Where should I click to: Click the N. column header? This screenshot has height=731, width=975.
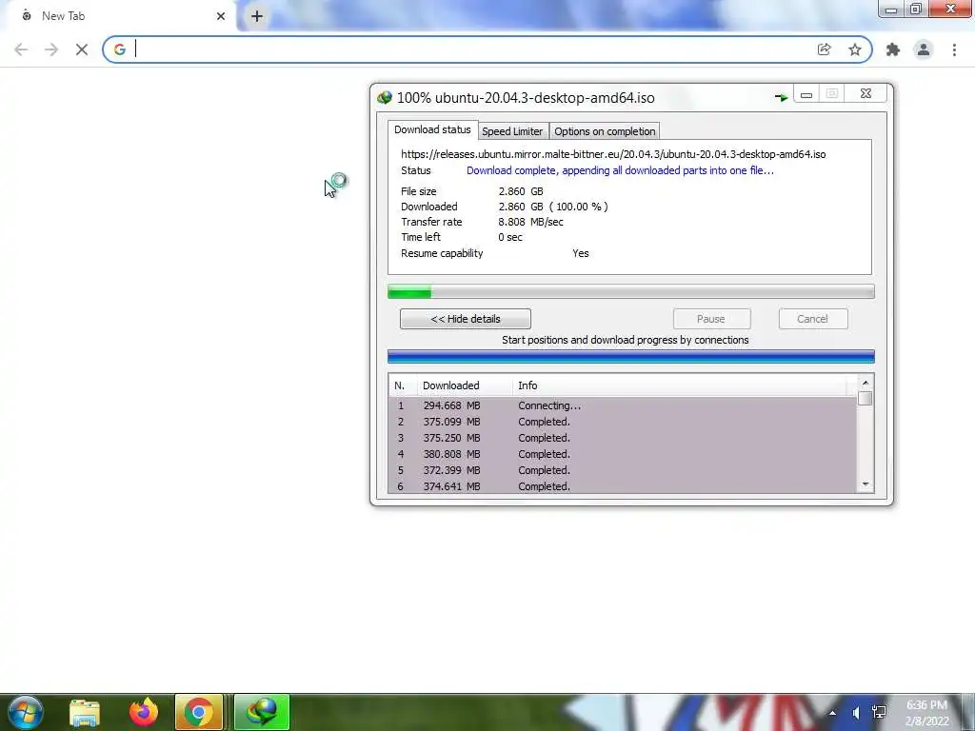point(403,385)
